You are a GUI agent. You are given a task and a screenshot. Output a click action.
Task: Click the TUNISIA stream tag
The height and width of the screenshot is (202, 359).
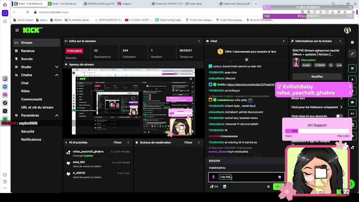[x=320, y=65]
